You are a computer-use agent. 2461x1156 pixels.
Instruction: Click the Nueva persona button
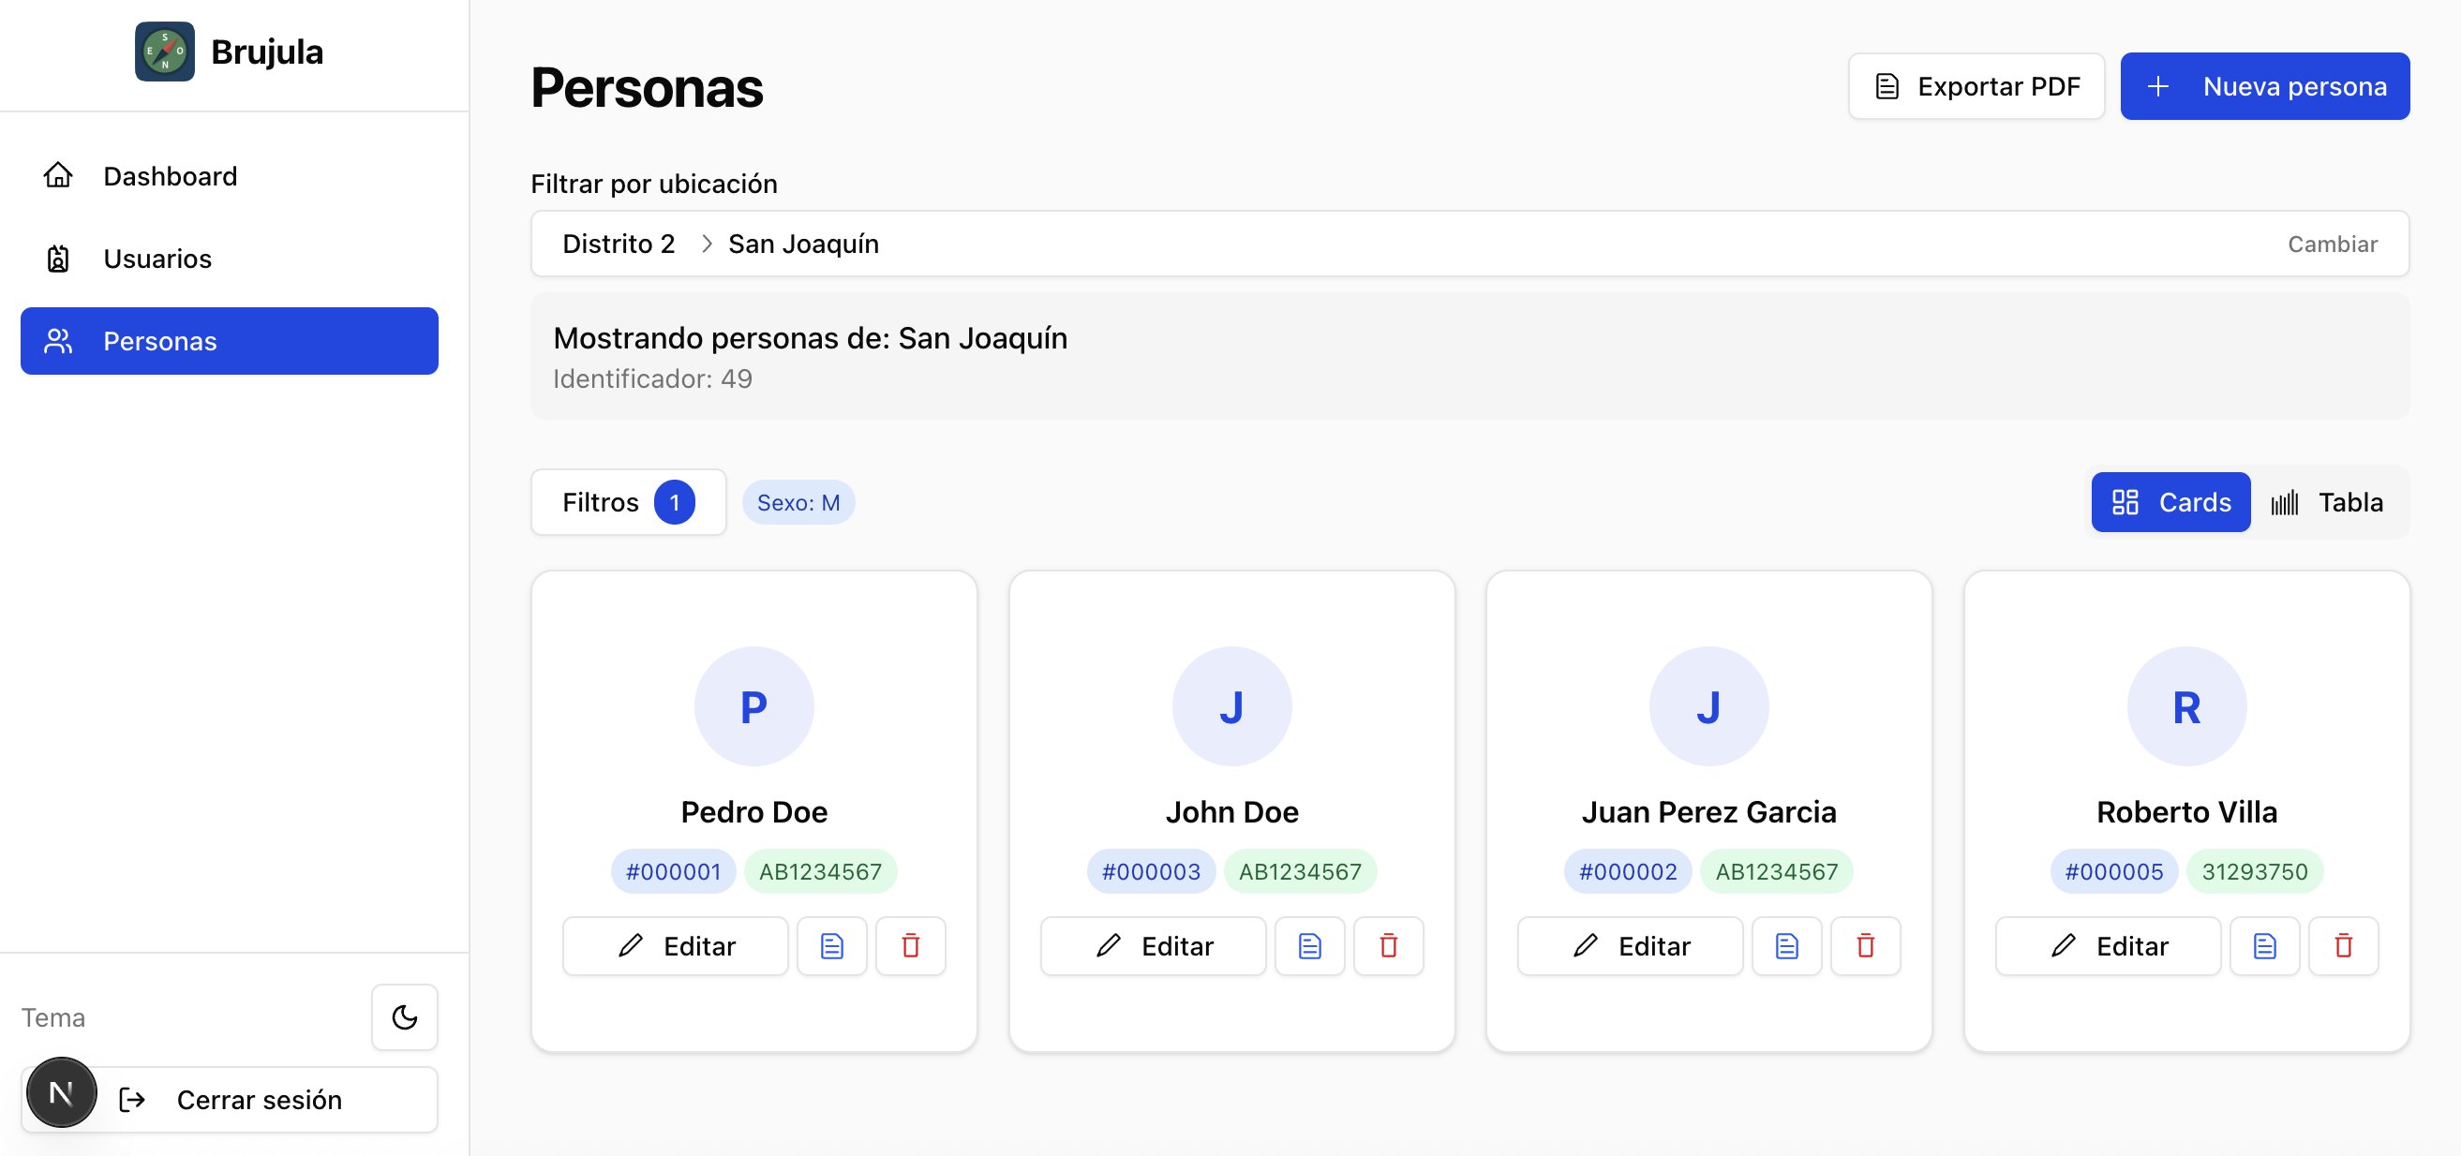tap(2264, 87)
